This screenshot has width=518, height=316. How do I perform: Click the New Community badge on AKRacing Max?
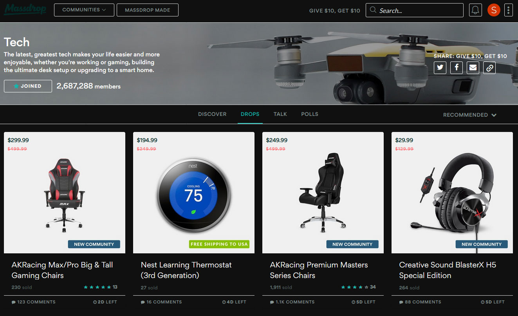pyautogui.click(x=94, y=244)
